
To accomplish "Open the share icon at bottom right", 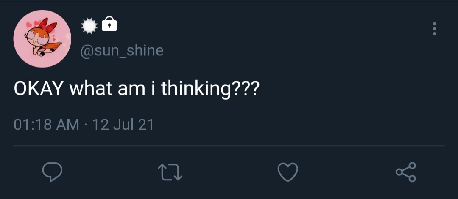I will 406,172.
